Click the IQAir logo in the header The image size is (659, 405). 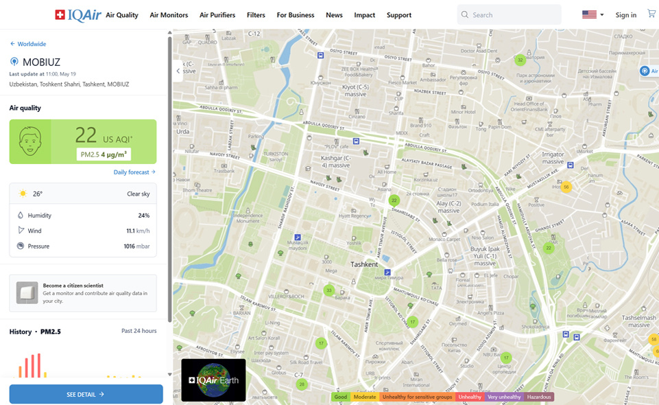tap(78, 15)
